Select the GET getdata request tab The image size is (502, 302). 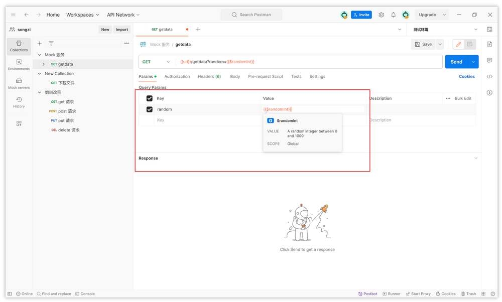(x=162, y=30)
